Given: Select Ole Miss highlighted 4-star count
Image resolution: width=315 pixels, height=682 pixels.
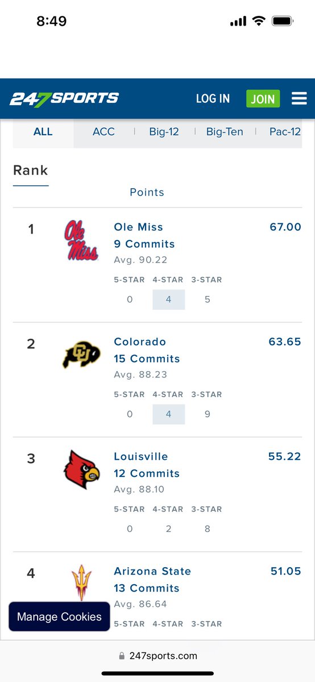Looking at the screenshot, I should point(168,300).
